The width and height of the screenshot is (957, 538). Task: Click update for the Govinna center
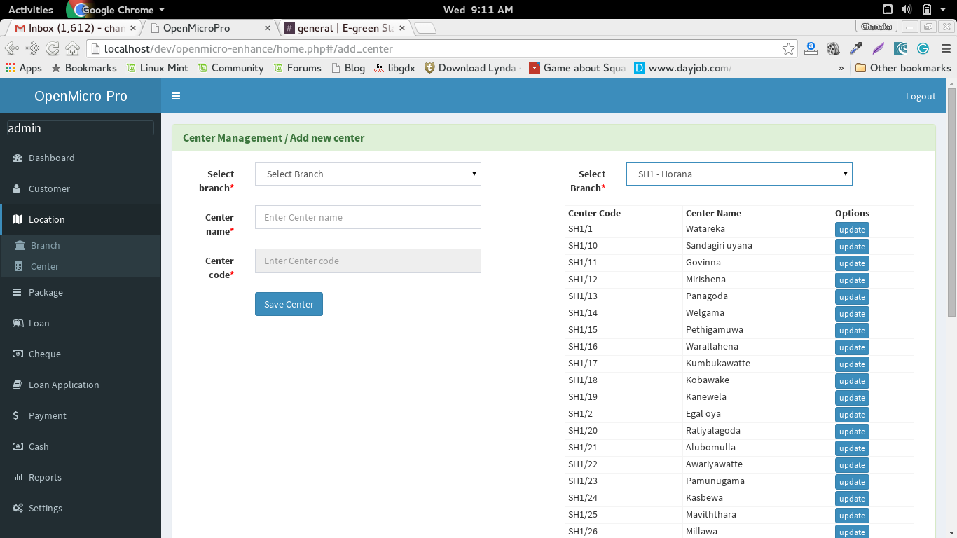coord(852,263)
